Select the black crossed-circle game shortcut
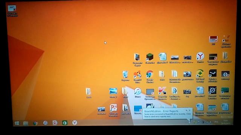This screenshot has height=135, width=241. (212, 93)
